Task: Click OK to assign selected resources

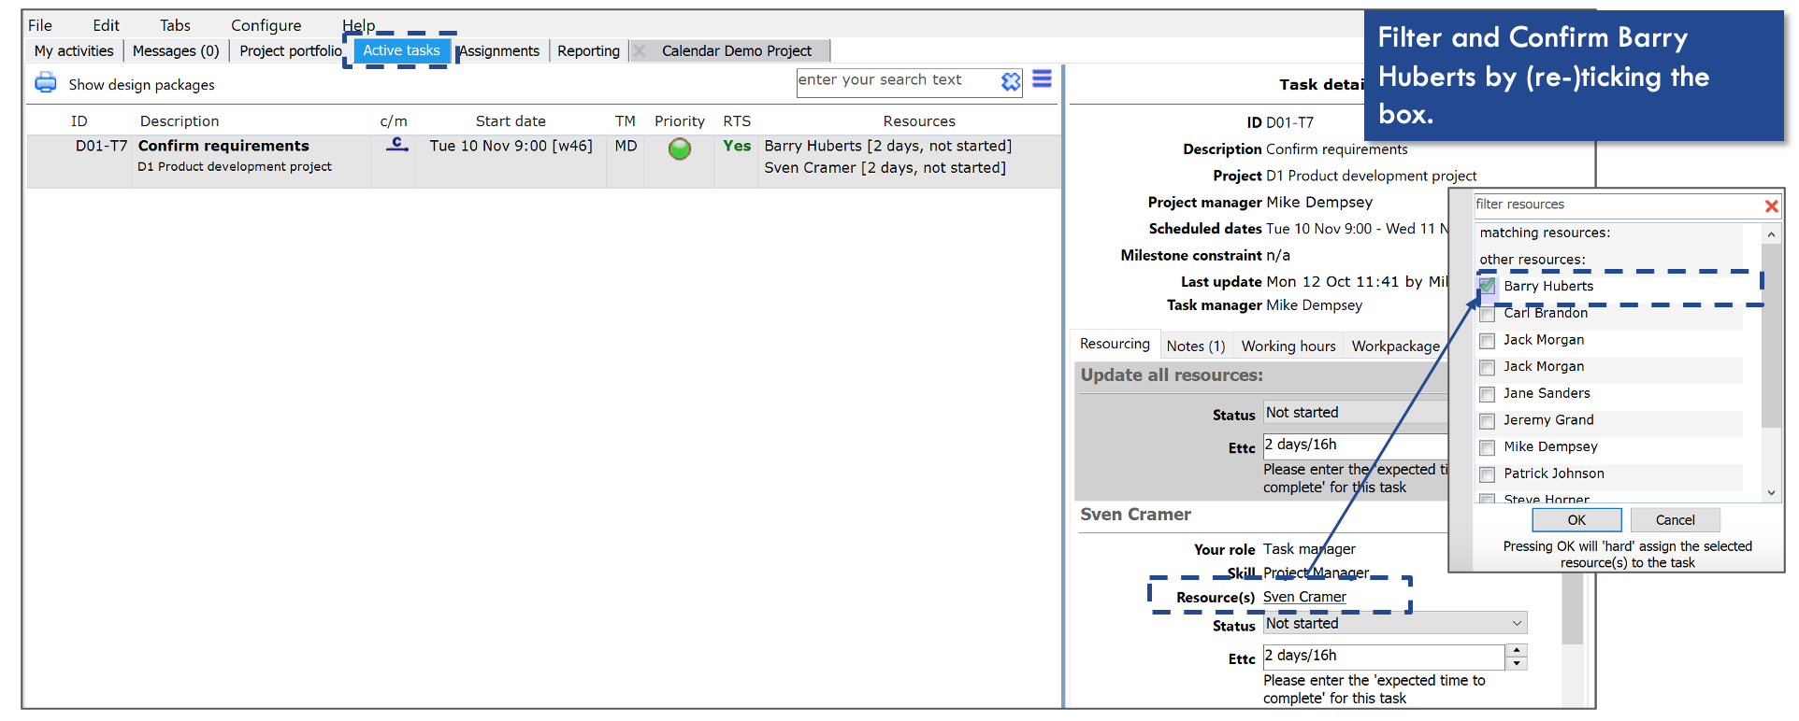Action: click(x=1576, y=520)
